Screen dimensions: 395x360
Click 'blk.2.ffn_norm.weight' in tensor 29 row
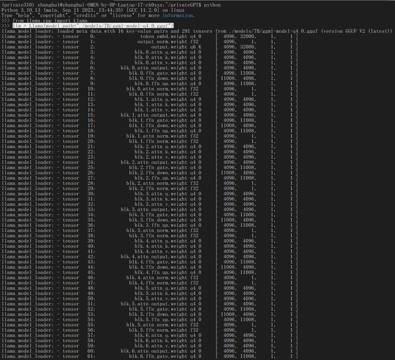pyautogui.click(x=158, y=188)
